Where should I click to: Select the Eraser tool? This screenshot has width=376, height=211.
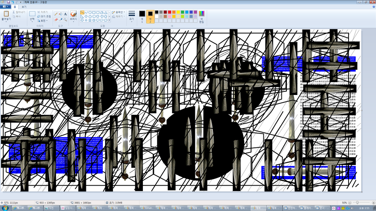pyautogui.click(x=56, y=19)
